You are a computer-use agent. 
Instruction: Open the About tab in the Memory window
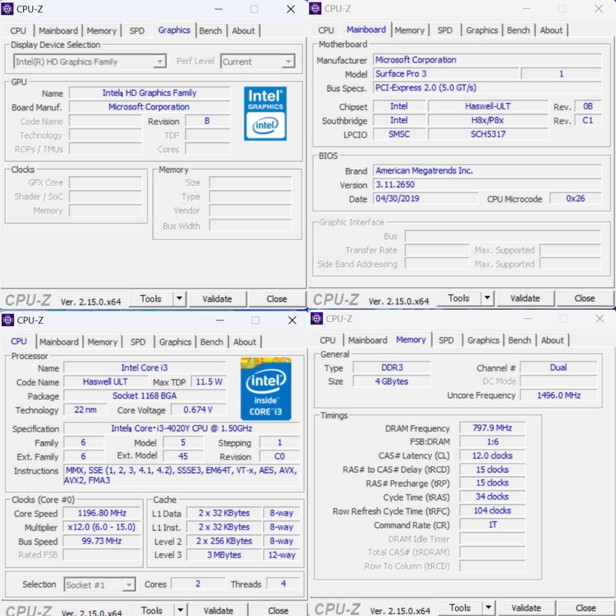tap(552, 340)
